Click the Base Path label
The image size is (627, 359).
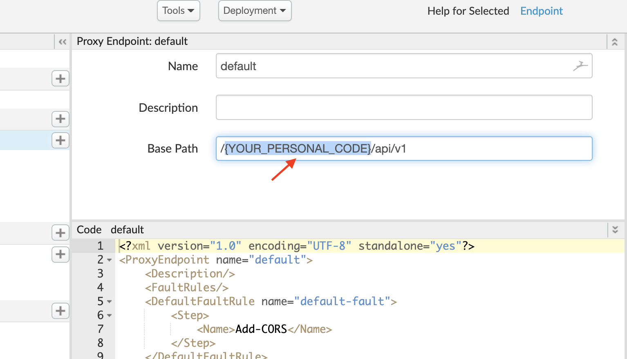(172, 148)
